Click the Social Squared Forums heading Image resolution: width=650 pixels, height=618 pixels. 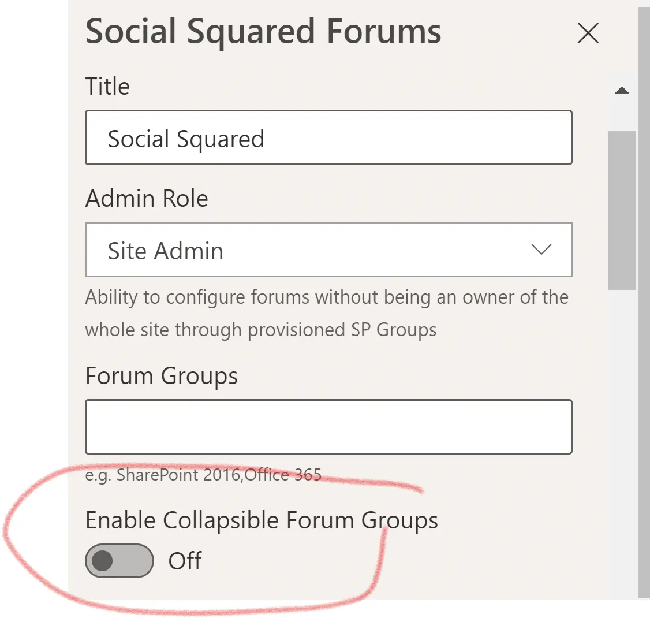pyautogui.click(x=263, y=32)
